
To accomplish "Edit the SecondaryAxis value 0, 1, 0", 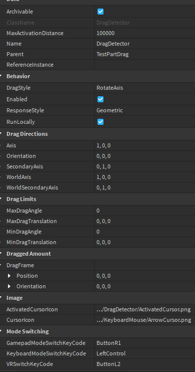I will 144,166.
